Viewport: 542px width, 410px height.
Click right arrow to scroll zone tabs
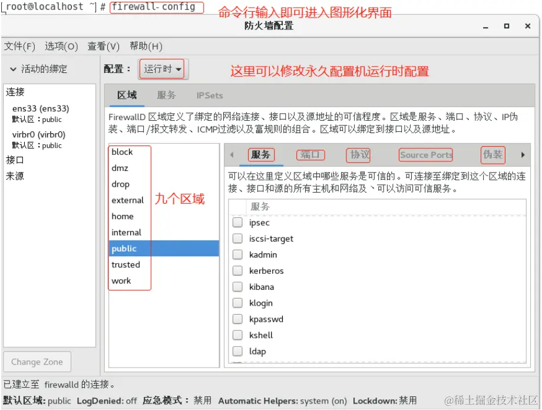coord(523,155)
